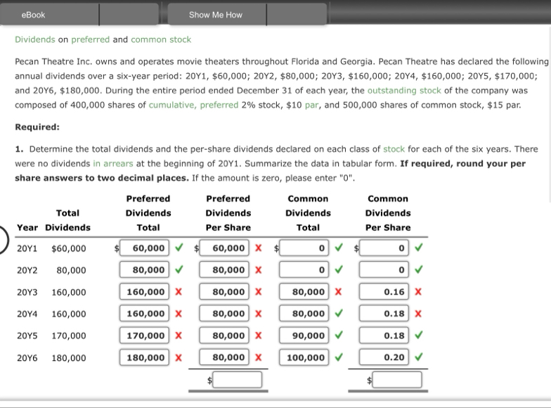The width and height of the screenshot is (551, 408).
Task: Click red X beside 20Y3 Common Per Share
Action: [418, 291]
